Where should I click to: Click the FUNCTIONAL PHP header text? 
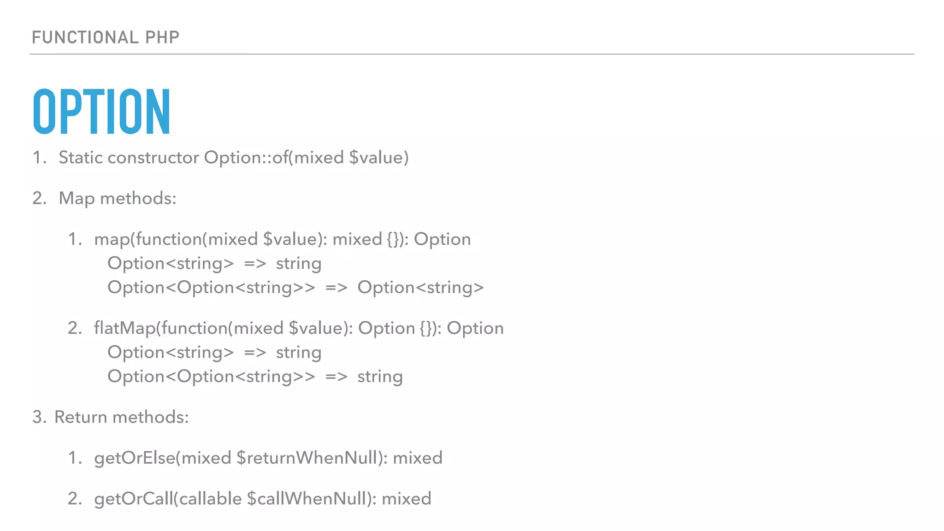(106, 37)
